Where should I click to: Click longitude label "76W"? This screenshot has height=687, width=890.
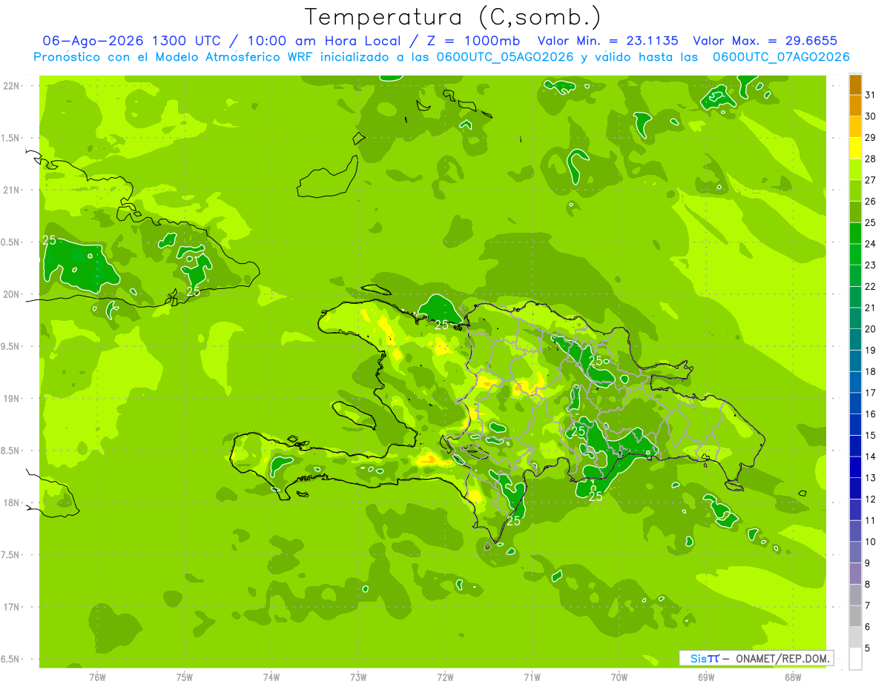pos(97,677)
